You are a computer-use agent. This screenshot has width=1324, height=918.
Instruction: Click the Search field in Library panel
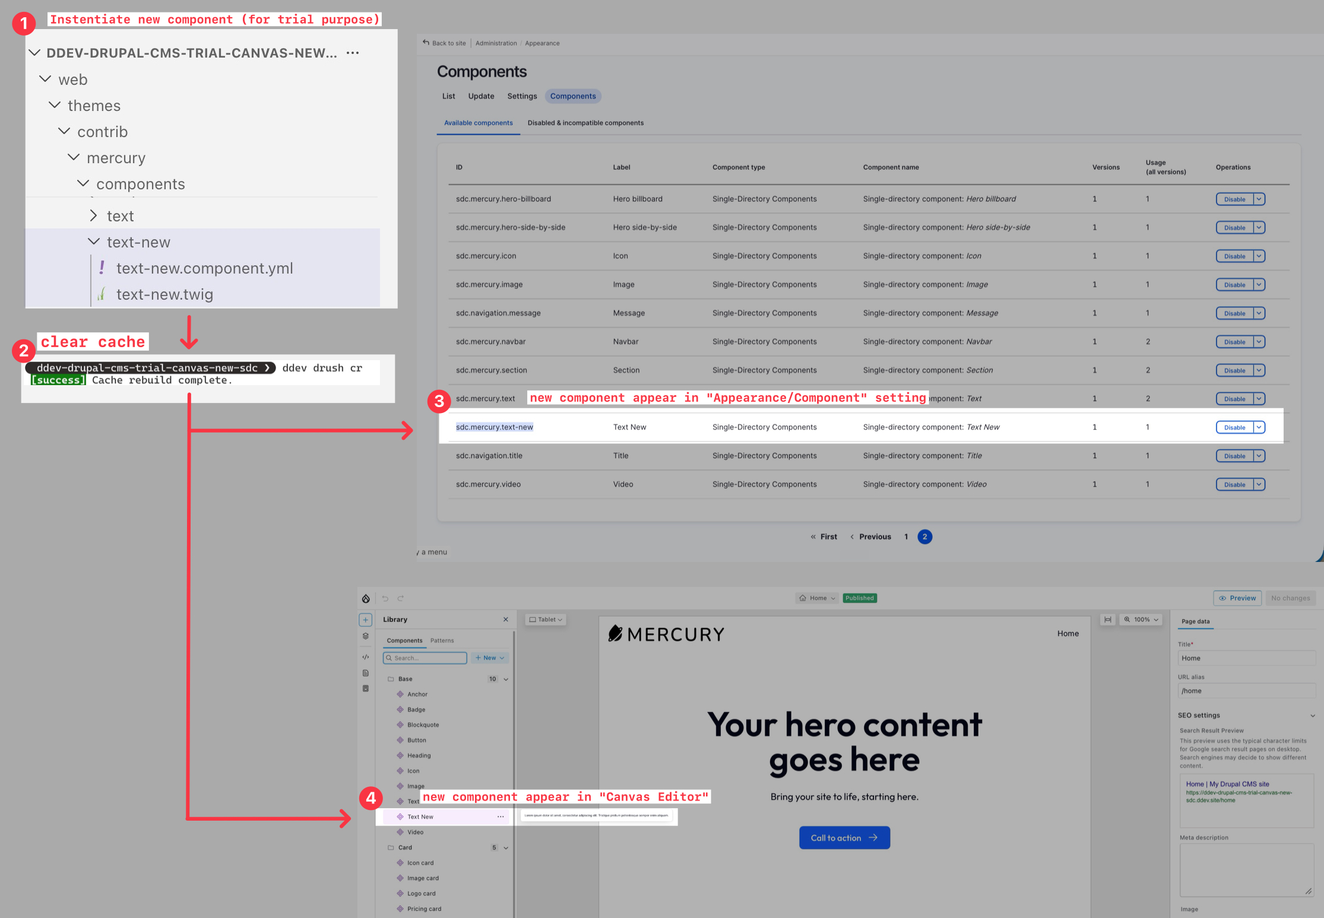click(425, 657)
